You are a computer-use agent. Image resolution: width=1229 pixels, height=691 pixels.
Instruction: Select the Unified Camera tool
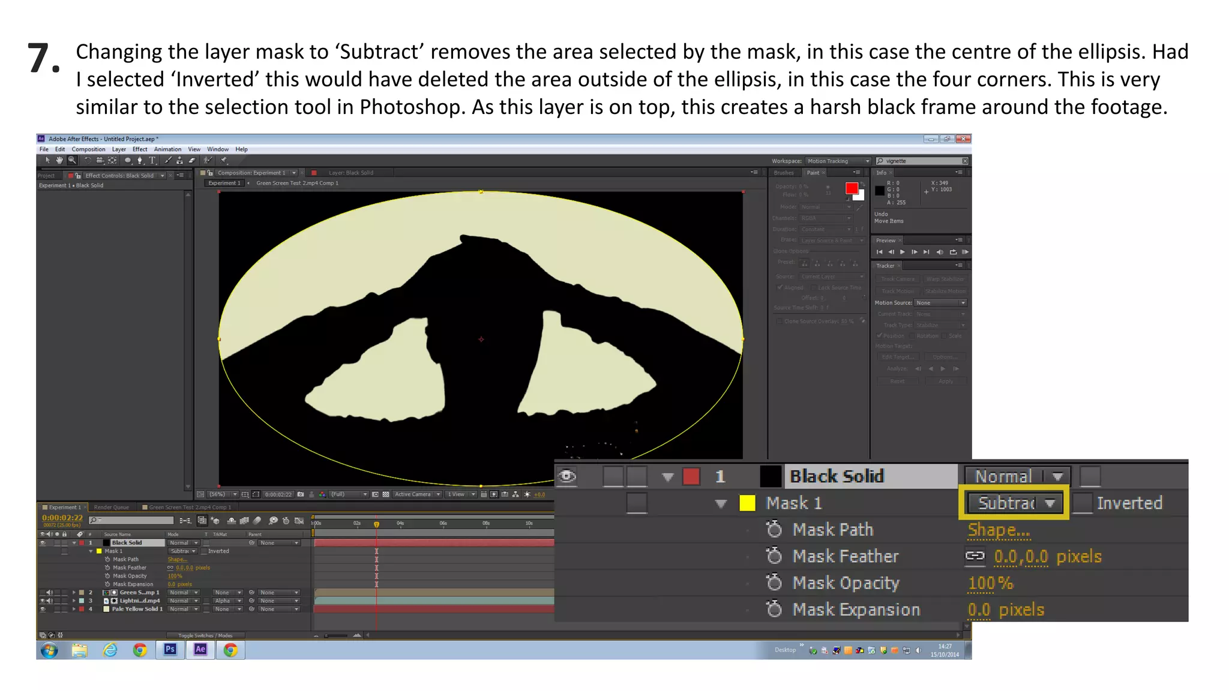tap(100, 160)
